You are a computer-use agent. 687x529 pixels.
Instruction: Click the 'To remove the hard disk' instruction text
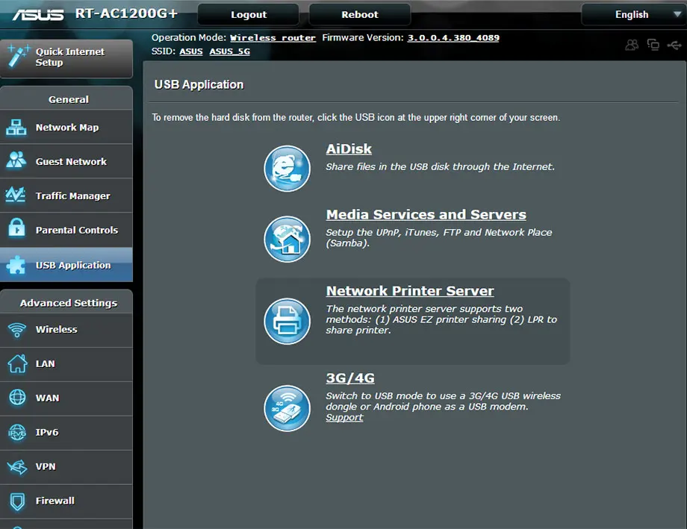(x=355, y=117)
